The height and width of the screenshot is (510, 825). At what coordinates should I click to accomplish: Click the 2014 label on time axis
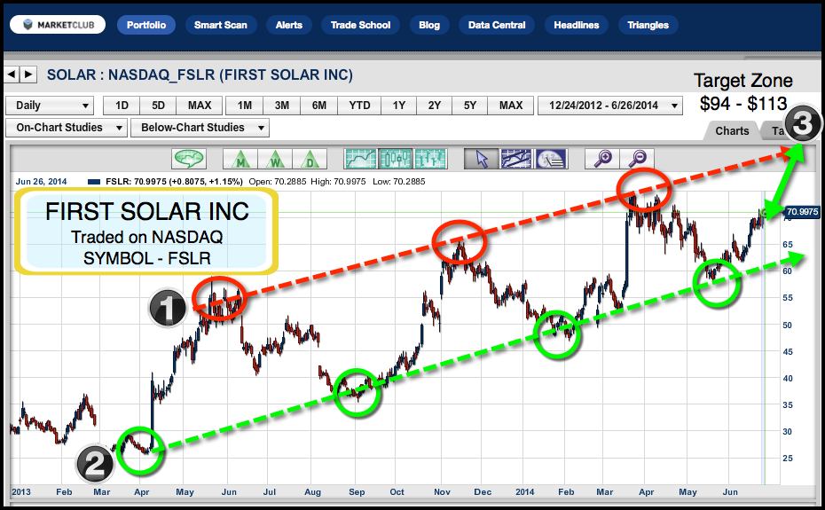[x=524, y=492]
